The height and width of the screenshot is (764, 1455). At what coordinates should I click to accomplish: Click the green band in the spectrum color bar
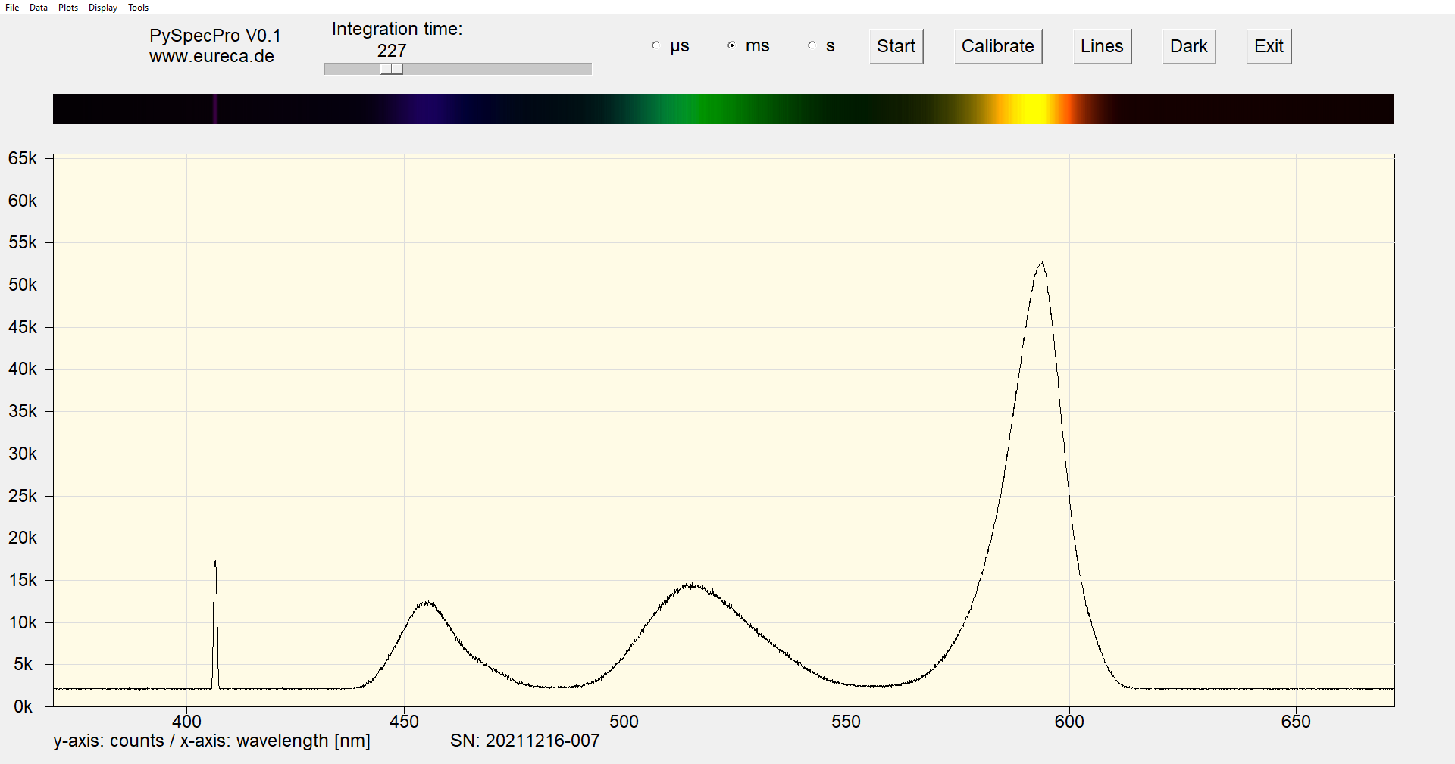tap(709, 109)
